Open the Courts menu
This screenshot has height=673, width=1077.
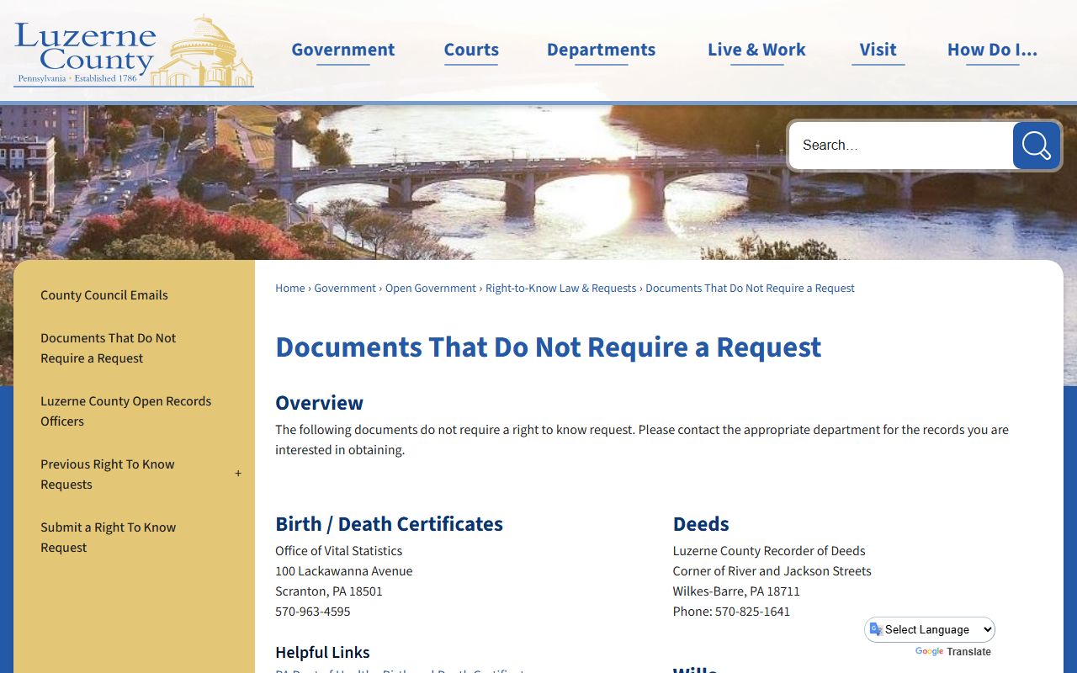[471, 50]
